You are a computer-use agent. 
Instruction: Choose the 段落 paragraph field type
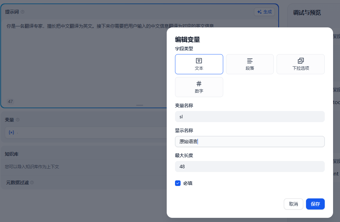point(250,64)
